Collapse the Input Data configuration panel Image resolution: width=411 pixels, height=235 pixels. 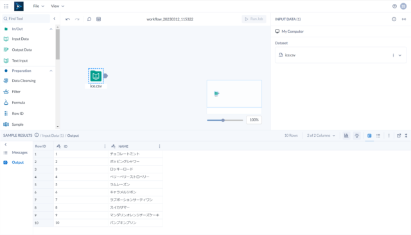(404, 19)
